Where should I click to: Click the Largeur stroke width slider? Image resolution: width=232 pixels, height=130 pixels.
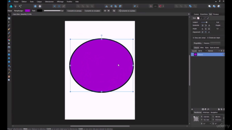(x=208, y=22)
